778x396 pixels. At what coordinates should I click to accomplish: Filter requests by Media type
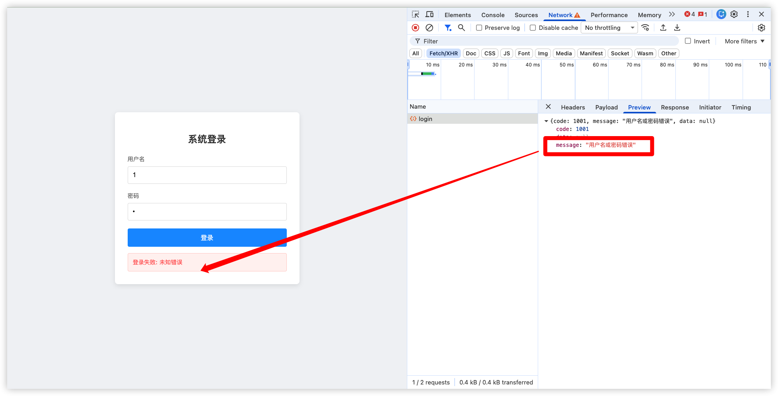click(x=564, y=53)
